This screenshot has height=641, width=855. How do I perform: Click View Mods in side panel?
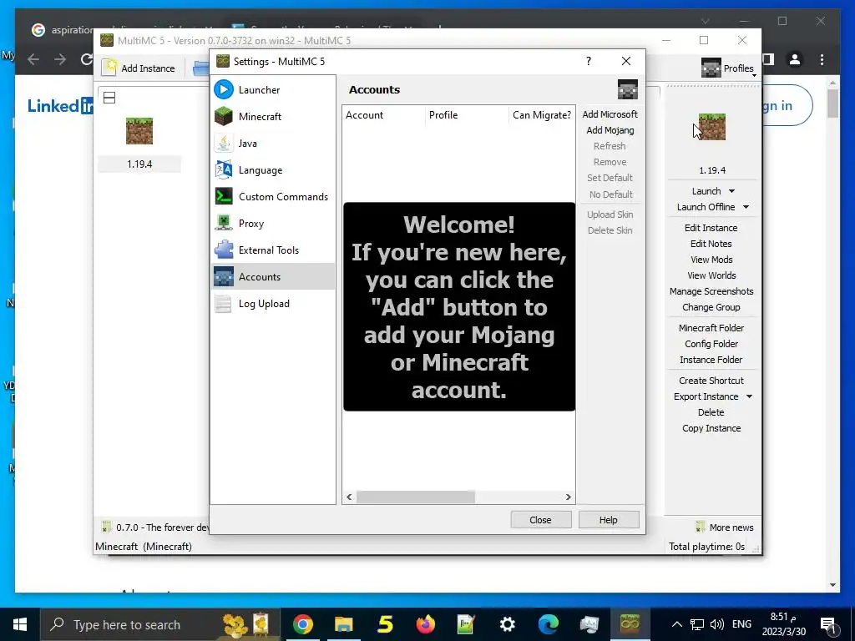[711, 260]
